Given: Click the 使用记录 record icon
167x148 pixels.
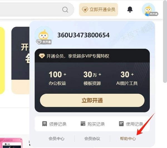Looking at the screenshot, I should pyautogui.click(x=121, y=124).
